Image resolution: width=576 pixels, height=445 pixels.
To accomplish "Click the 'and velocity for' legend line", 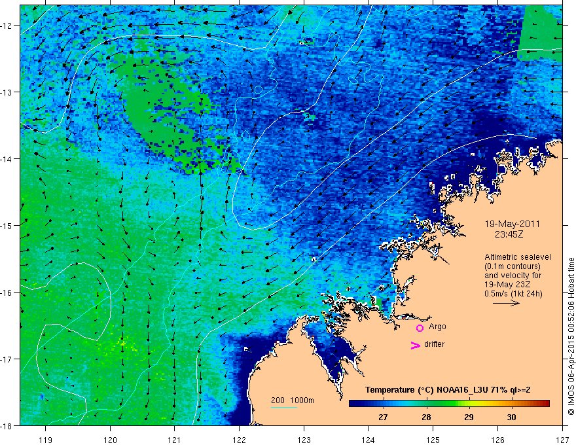I will (x=513, y=276).
